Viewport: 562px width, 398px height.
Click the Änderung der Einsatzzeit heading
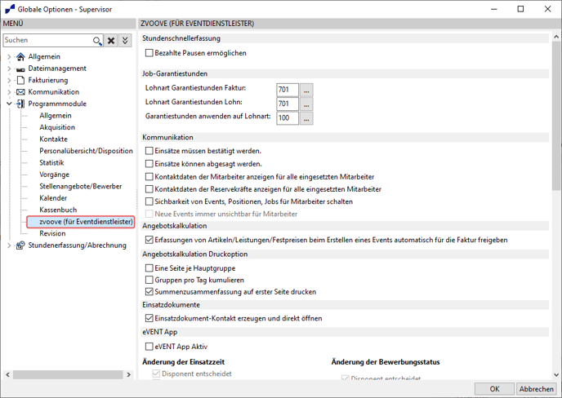click(x=184, y=362)
